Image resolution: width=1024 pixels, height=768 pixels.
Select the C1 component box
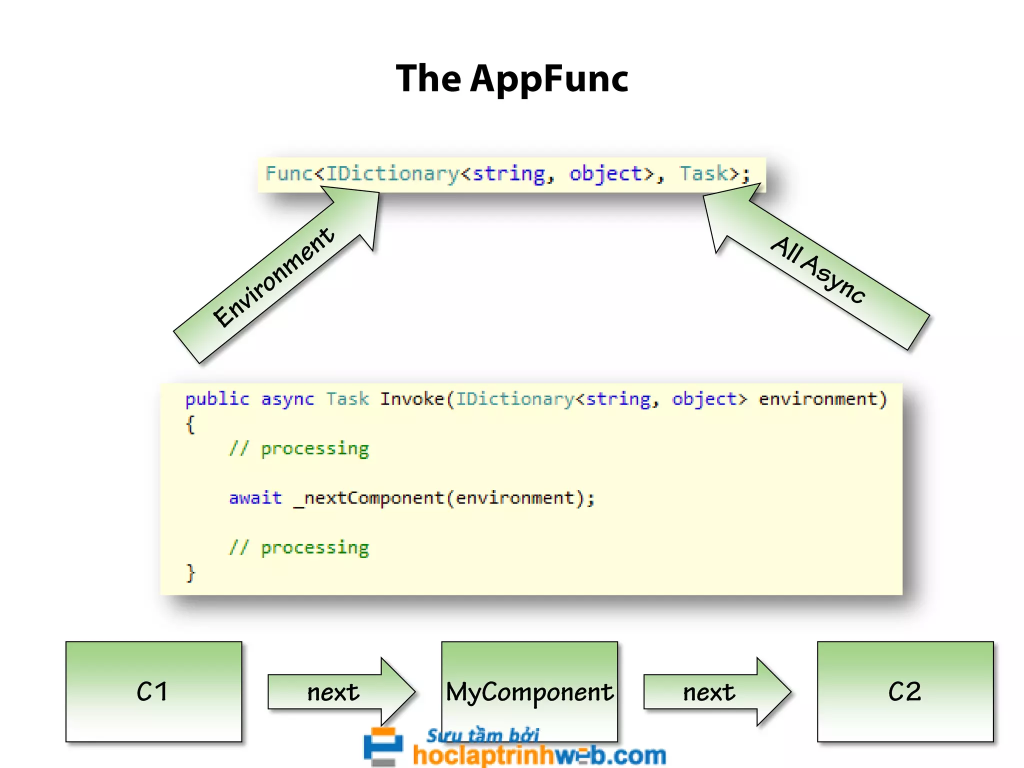(x=153, y=691)
